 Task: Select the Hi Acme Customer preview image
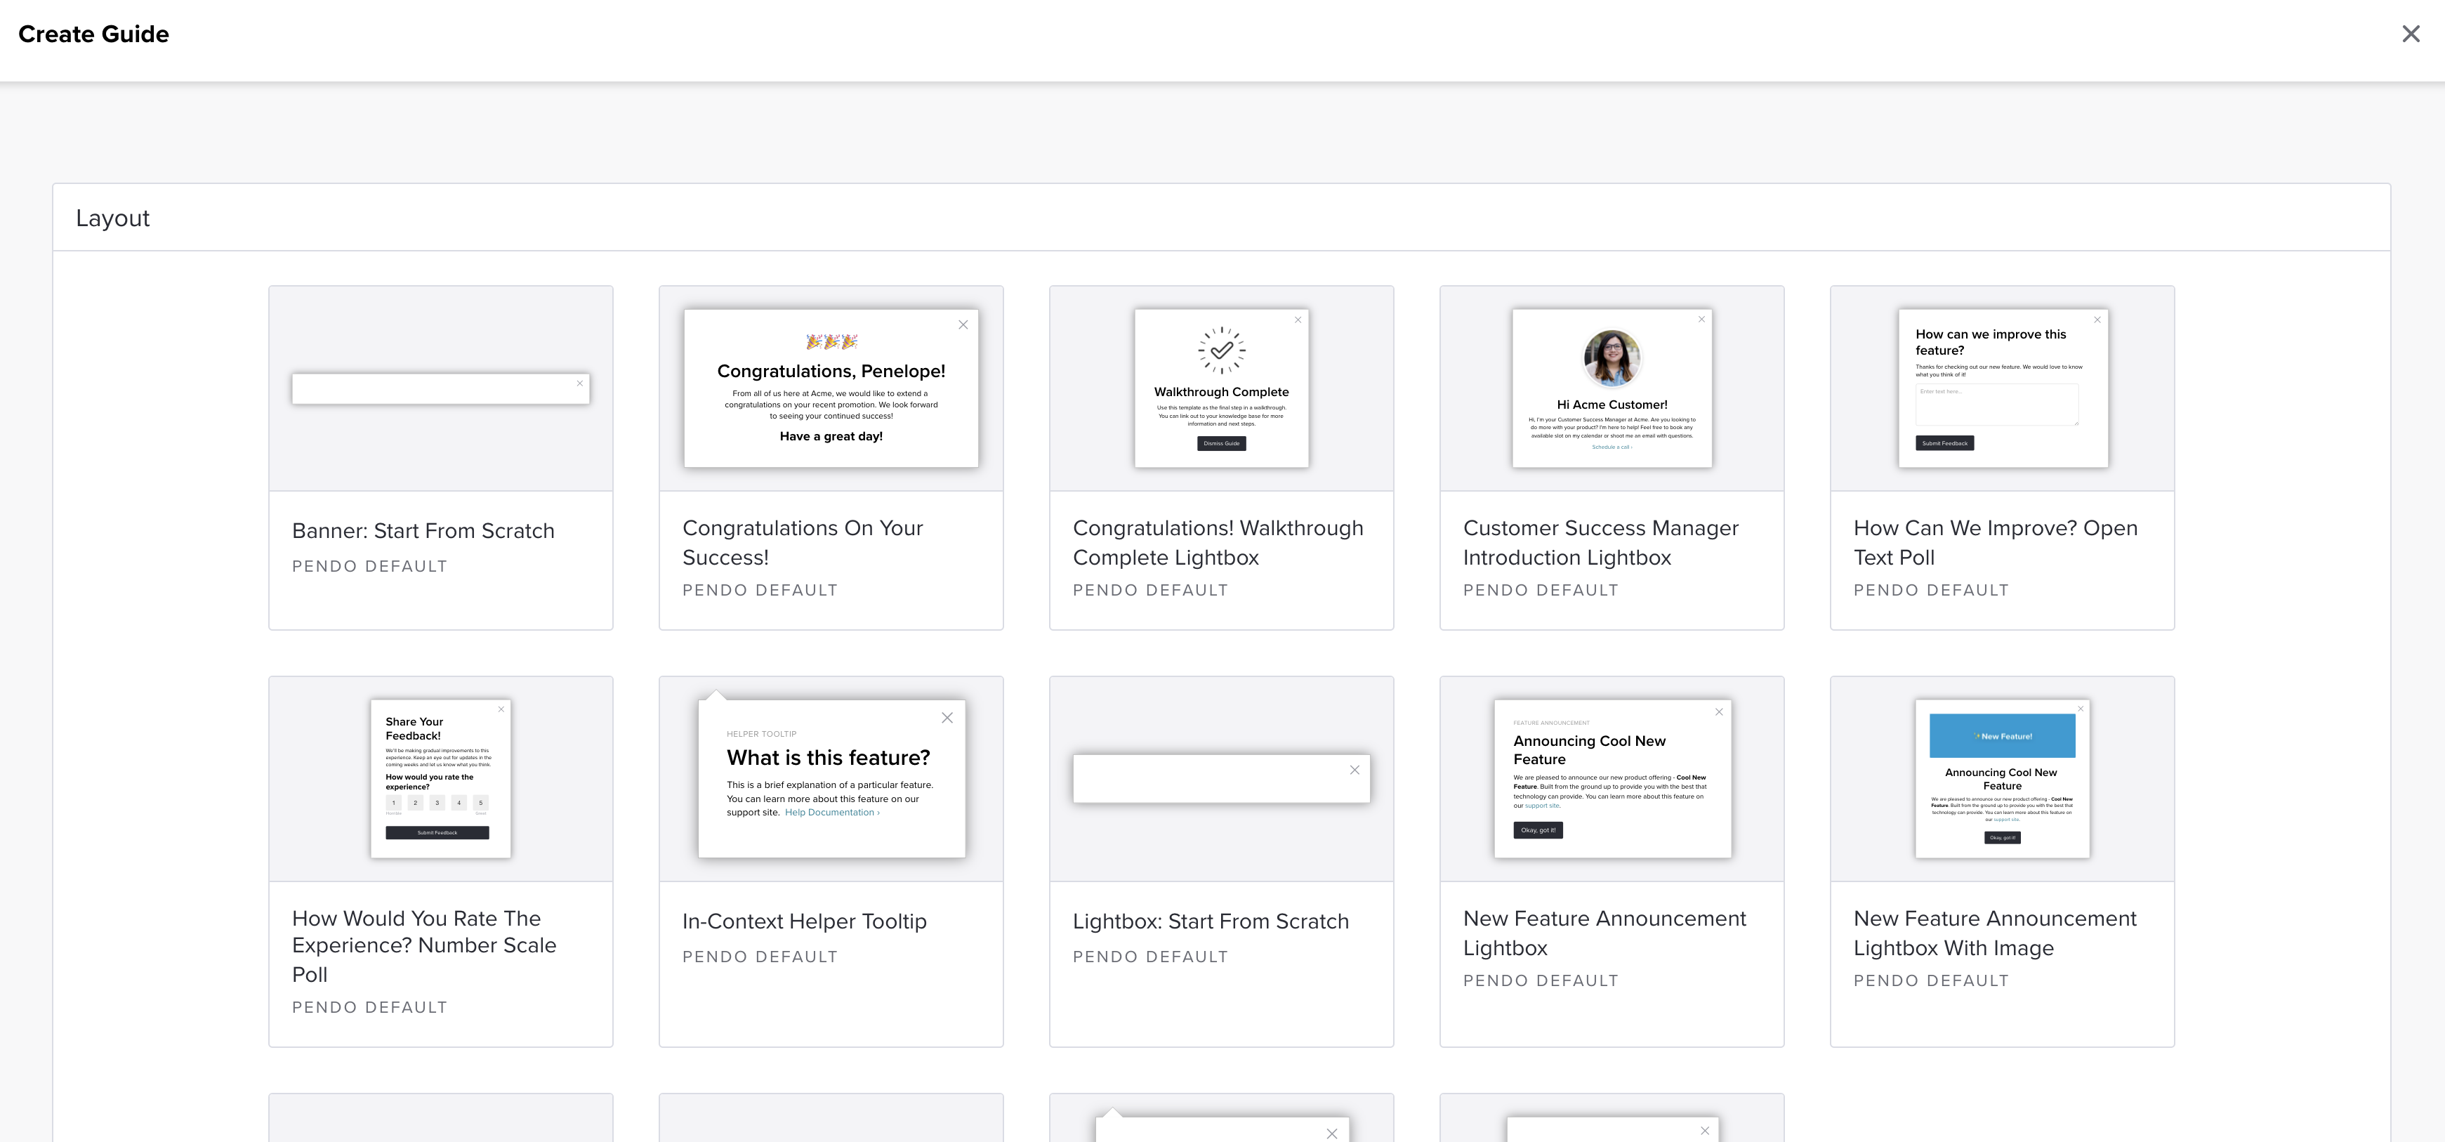coord(1612,388)
